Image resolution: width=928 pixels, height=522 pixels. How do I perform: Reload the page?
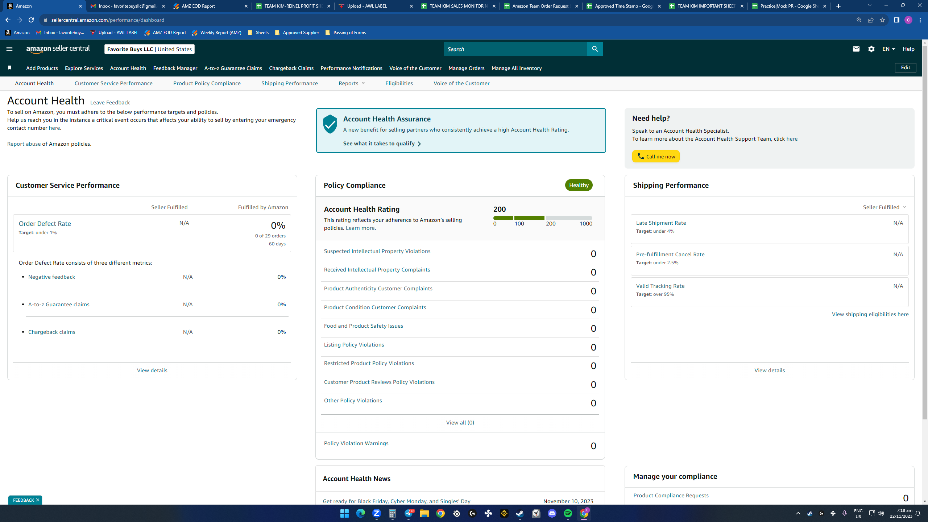click(x=31, y=20)
